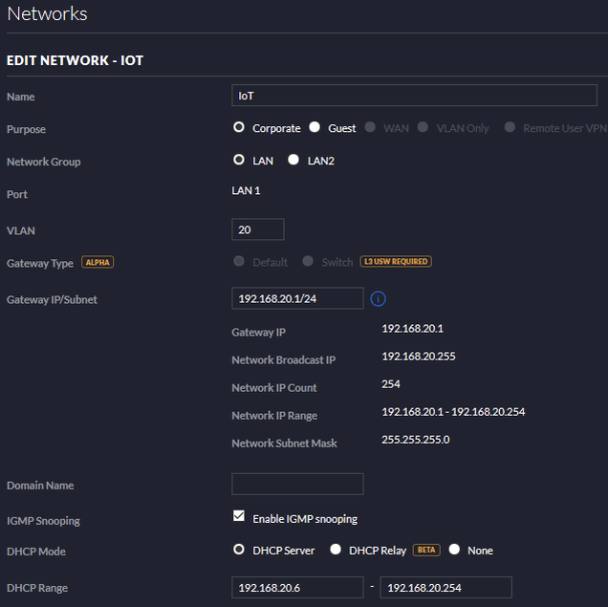Select Corporate as network purpose

[x=239, y=128]
